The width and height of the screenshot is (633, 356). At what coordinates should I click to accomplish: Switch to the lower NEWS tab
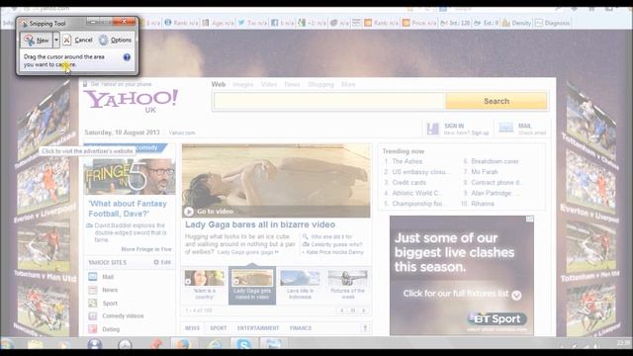pos(192,328)
